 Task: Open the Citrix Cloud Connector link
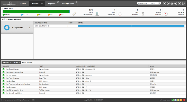42,26
